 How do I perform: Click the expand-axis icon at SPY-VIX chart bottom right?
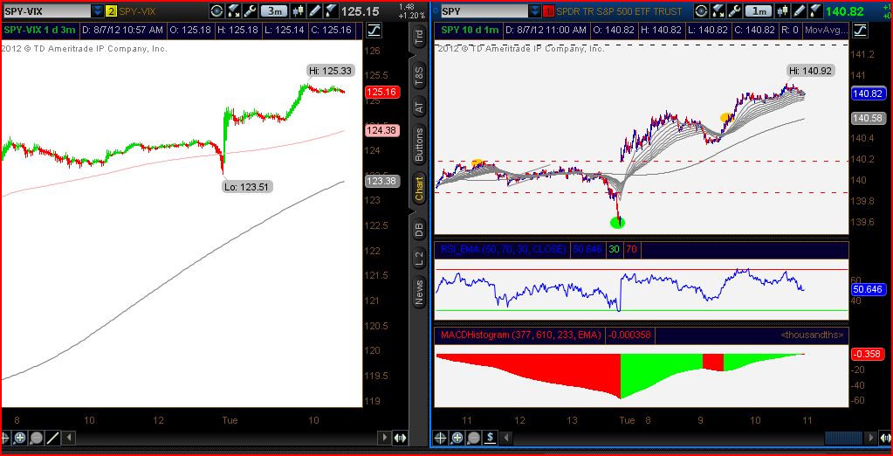coord(401,438)
